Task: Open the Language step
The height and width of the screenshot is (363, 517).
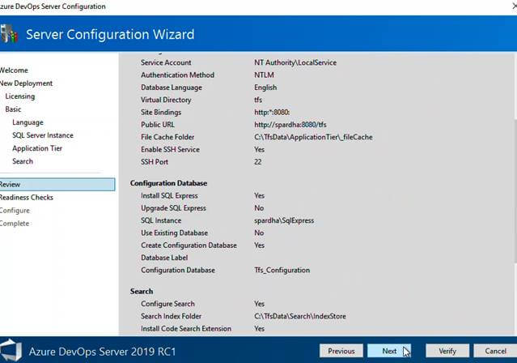Action: click(x=28, y=122)
